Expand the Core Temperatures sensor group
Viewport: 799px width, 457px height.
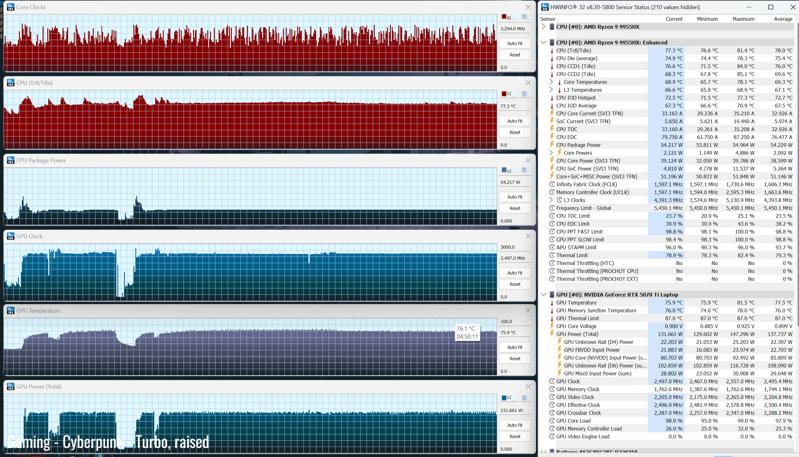[551, 82]
